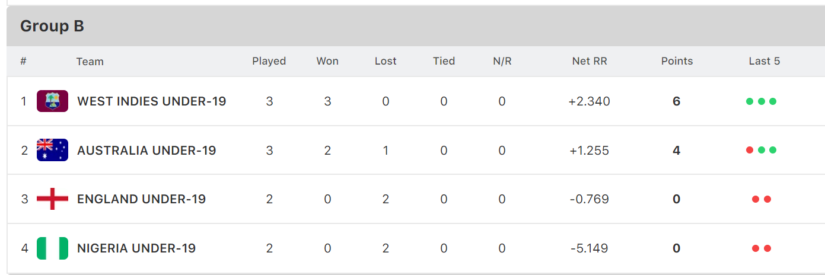Click the Won column header
The height and width of the screenshot is (275, 825).
click(327, 61)
